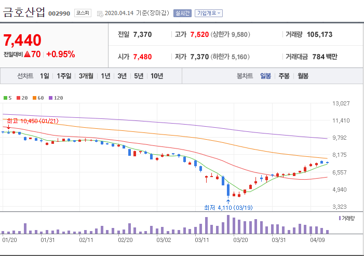Click the 코스피 market badge
This screenshot has width=364, height=256.
[83, 13]
